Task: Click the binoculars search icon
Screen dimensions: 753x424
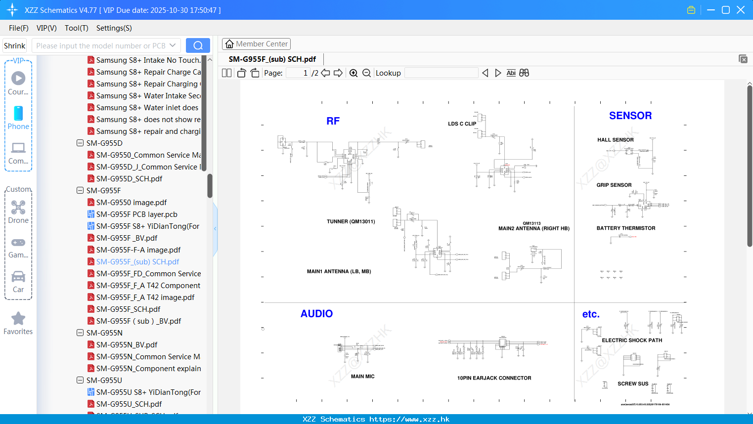Action: tap(524, 73)
